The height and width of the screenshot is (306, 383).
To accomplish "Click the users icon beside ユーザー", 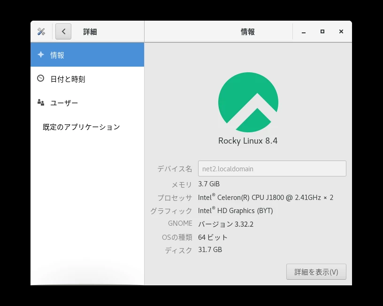I will 41,102.
